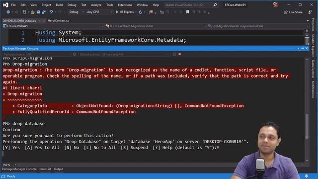The image size is (318, 179).
Task: Open the Any CPU platform dropdown
Action: [x=99, y=12]
